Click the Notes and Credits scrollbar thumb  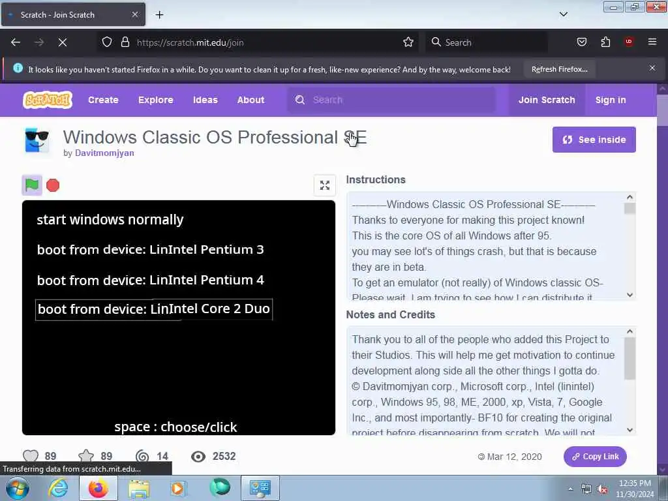point(630,358)
